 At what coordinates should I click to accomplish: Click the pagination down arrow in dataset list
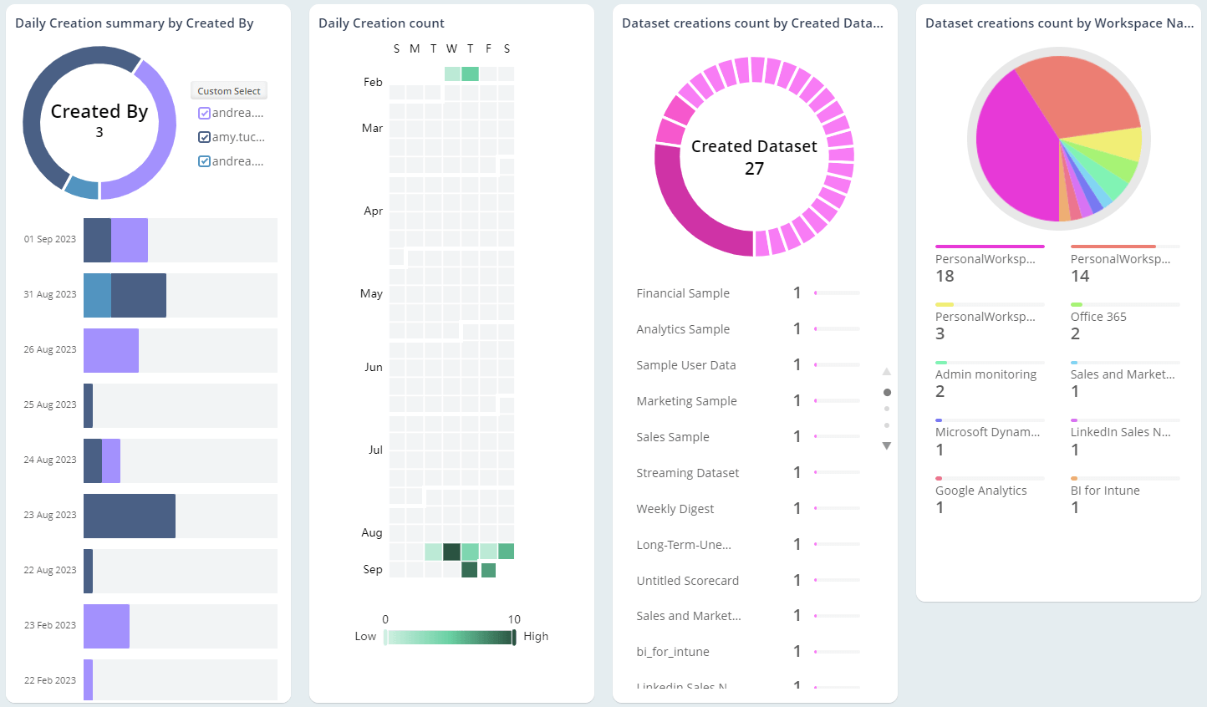point(887,445)
